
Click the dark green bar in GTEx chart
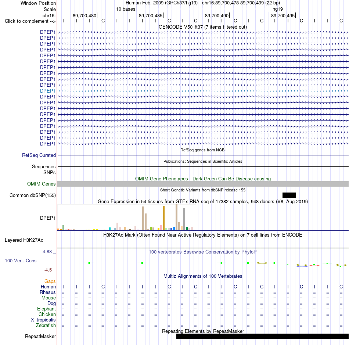(187, 229)
